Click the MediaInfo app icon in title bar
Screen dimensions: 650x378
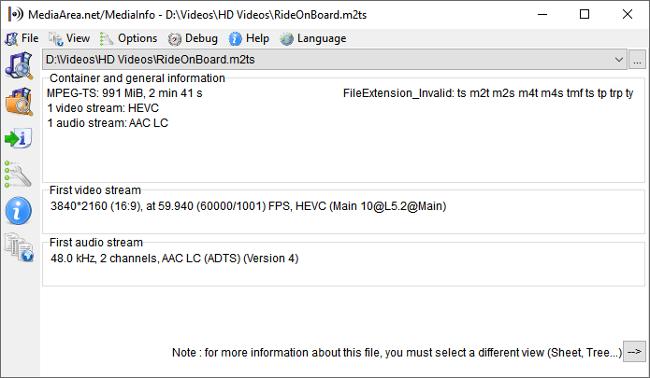(x=16, y=15)
